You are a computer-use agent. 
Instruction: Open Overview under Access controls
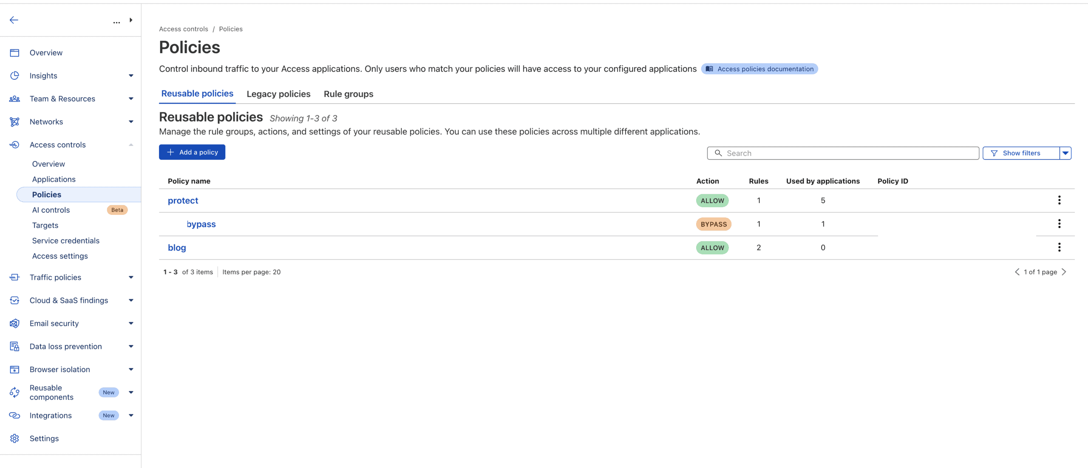tap(48, 164)
